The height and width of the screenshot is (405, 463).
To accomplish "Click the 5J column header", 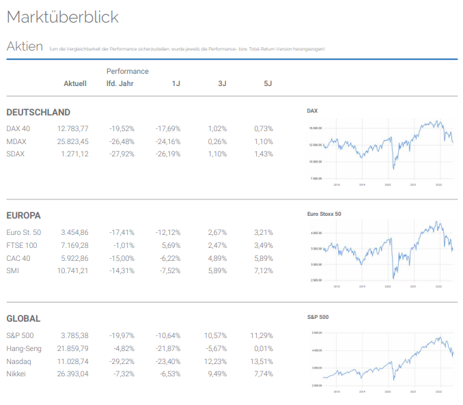I will pos(268,84).
